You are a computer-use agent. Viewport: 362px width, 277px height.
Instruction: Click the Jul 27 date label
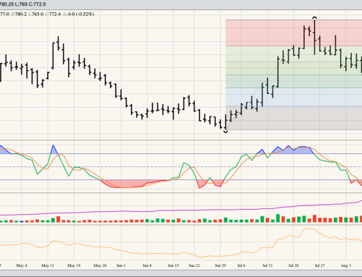[319, 265]
